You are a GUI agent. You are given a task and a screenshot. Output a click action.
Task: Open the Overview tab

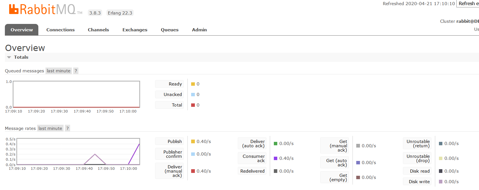pos(21,30)
